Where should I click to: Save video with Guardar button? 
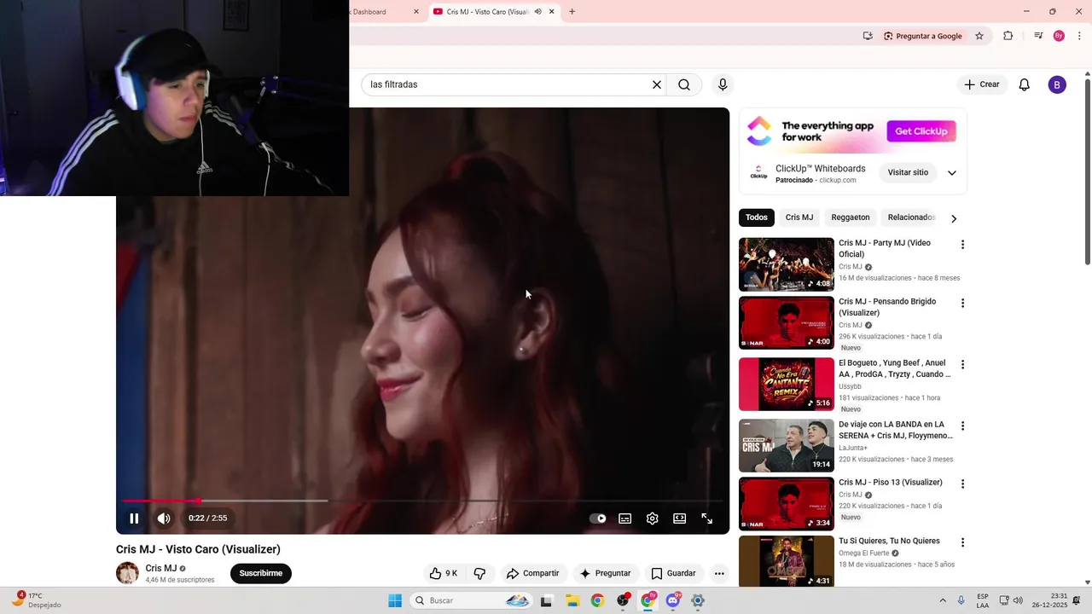coord(673,573)
